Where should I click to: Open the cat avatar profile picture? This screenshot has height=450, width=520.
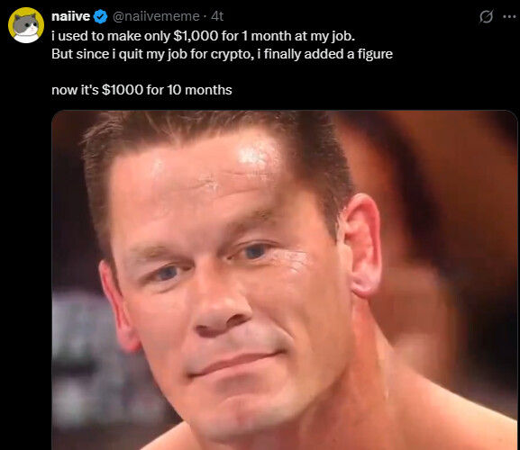(x=26, y=25)
